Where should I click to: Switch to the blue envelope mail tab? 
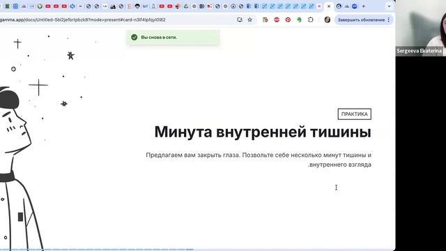(x=15, y=6)
